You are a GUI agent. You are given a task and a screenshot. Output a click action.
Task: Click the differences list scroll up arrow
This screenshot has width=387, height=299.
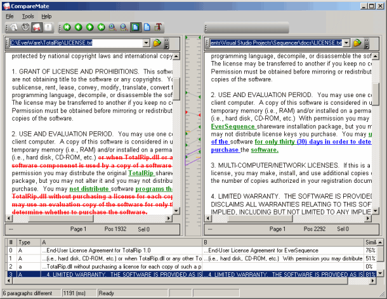(x=380, y=243)
